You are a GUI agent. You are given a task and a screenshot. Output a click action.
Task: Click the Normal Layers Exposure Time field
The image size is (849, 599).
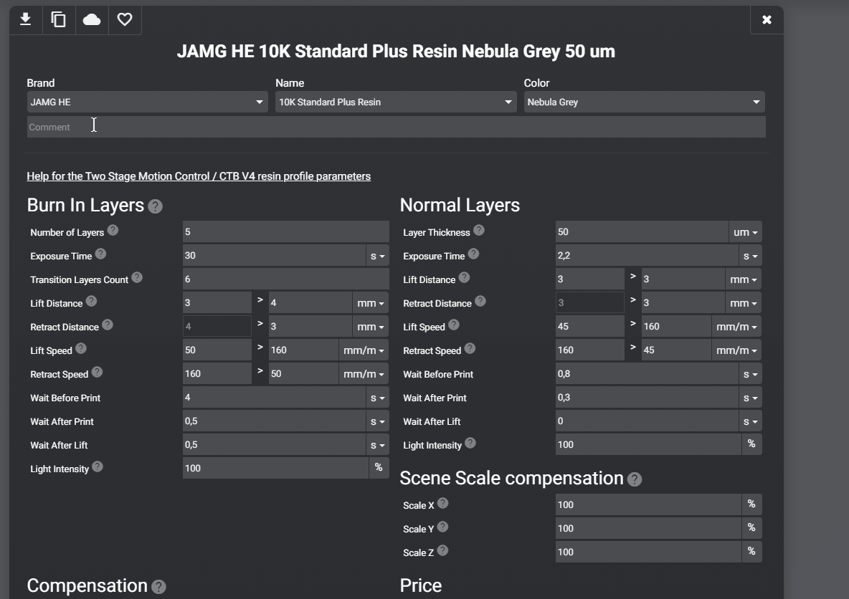click(x=647, y=256)
